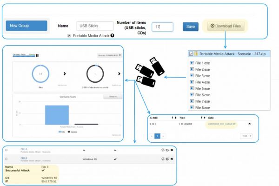Toggle the Portable Media Attack checkbox

(x=69, y=36)
